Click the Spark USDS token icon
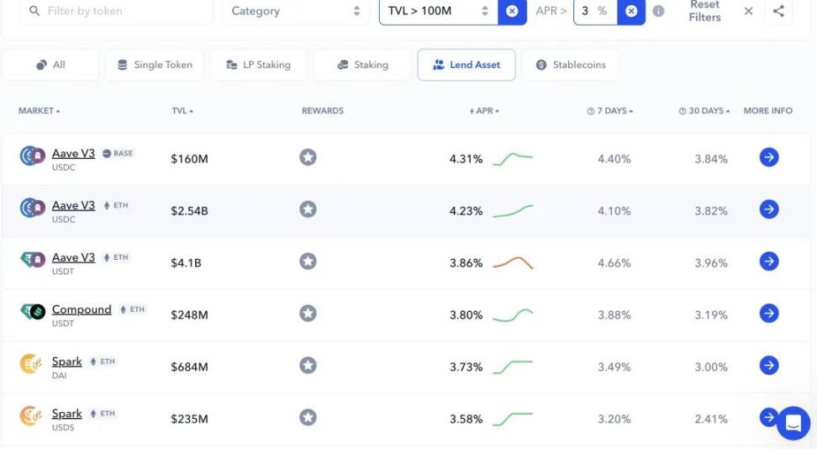 [31, 415]
